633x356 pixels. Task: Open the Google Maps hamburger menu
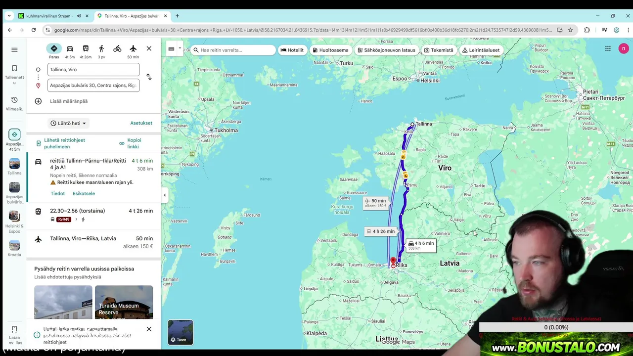[x=14, y=49]
